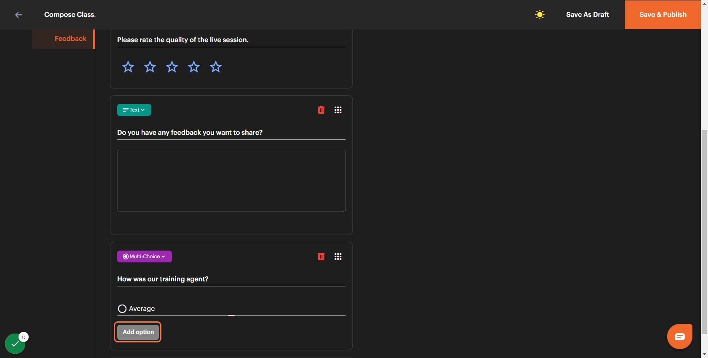The image size is (708, 358).
Task: Click Save As Draft
Action: point(587,15)
